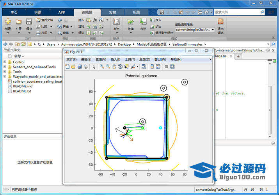Open the 新建 dropdown arrow

(x=8, y=33)
